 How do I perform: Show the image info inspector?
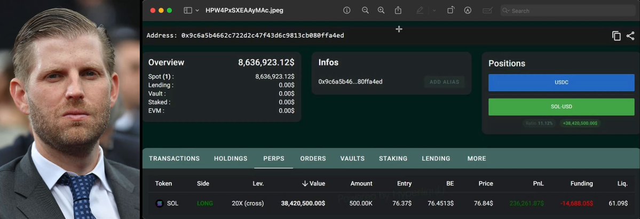tap(346, 11)
